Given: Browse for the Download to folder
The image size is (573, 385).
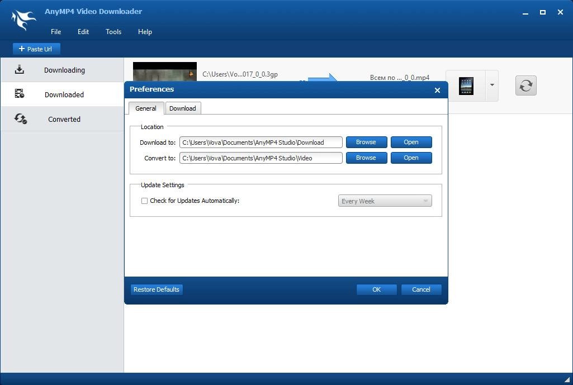Looking at the screenshot, I should [x=366, y=142].
